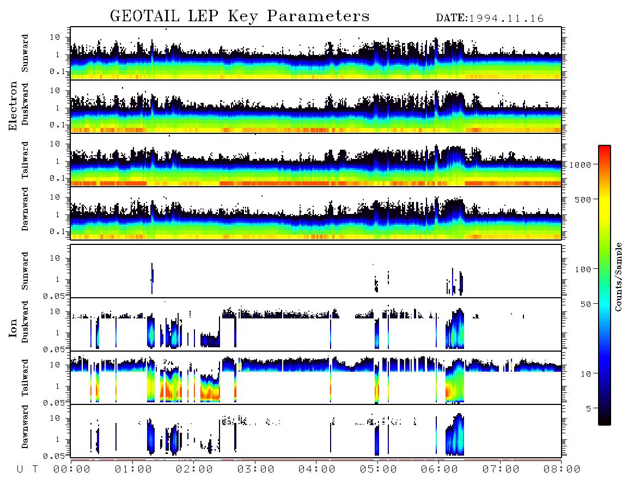622x479 pixels.
Task: Click the Electron "Sunward" panel label
Action: click(x=25, y=53)
